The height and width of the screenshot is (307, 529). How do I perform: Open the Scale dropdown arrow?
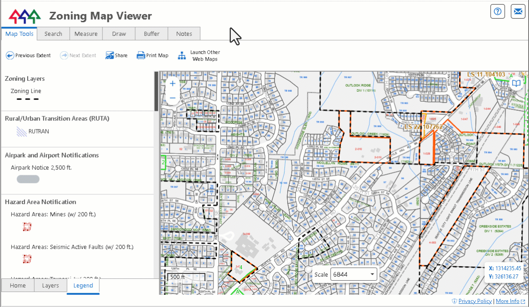pos(372,274)
